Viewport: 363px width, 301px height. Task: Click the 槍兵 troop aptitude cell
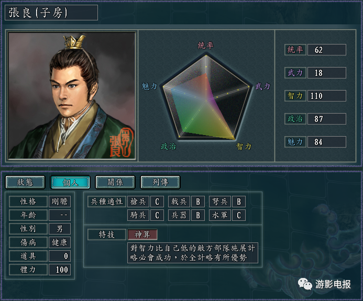[x=138, y=202]
